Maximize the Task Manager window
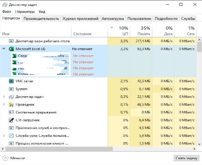Screen dimensions: 202x165 tap(181, 5)
